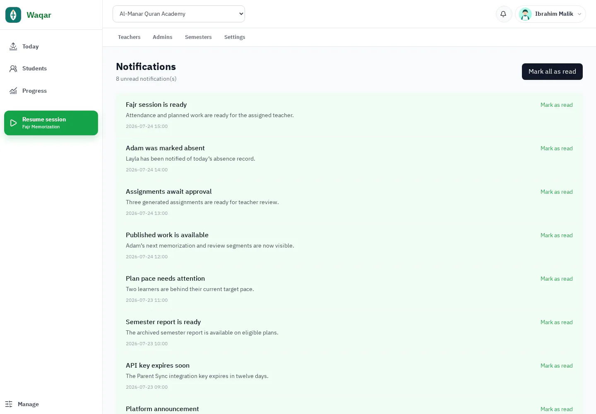Switch to the Teachers tab
The image size is (596, 414).
click(129, 37)
